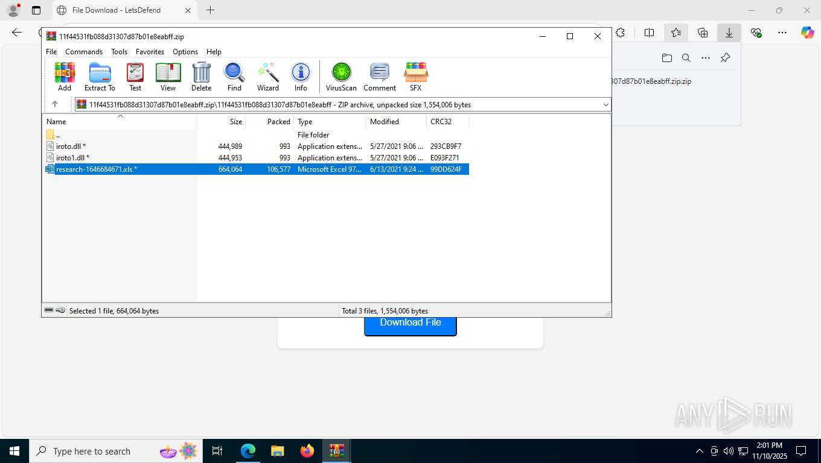
Task: Run the VirusScan bug icon
Action: click(342, 77)
